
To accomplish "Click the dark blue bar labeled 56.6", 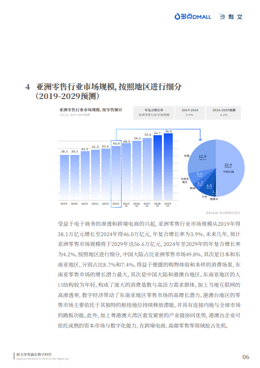I will [x=168, y=167].
